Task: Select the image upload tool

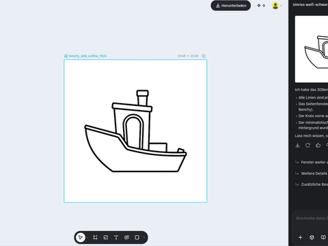Action: (x=106, y=237)
